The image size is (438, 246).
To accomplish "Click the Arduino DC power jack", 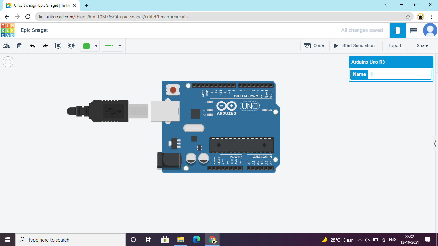I will pos(169,160).
